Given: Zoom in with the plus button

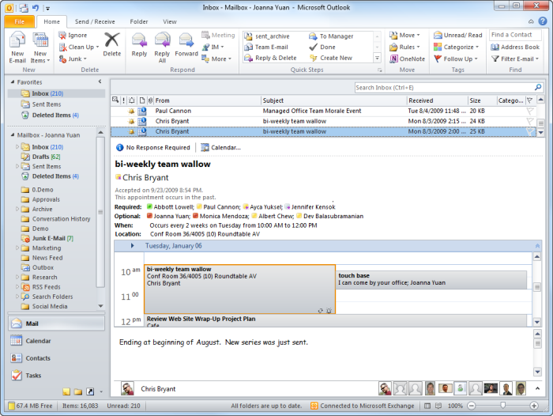Looking at the screenshot, I should click(534, 406).
